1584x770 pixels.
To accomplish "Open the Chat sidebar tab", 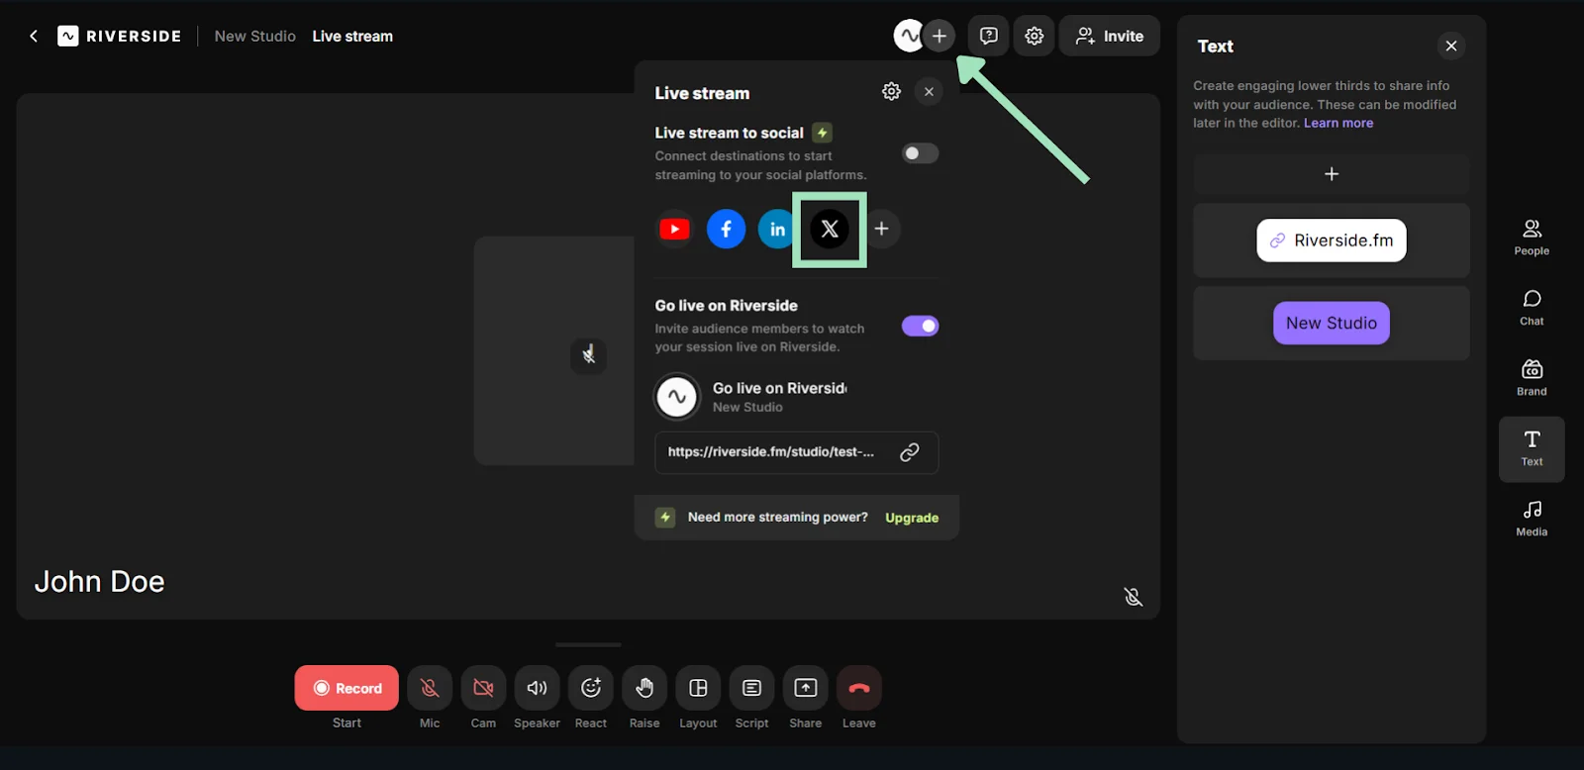I will [1532, 308].
